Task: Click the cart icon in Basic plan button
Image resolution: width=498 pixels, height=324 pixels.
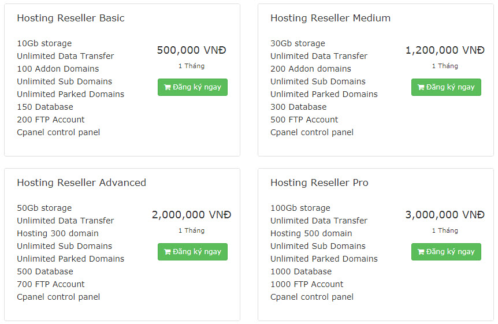Action: [x=168, y=88]
